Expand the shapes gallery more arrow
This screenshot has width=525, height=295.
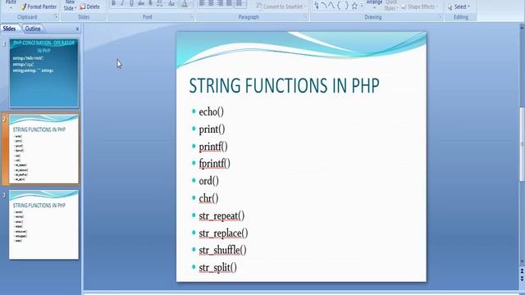[x=362, y=6]
